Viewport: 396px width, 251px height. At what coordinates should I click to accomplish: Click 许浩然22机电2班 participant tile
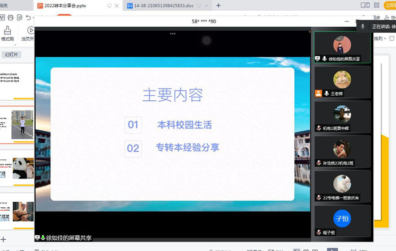[x=342, y=151]
